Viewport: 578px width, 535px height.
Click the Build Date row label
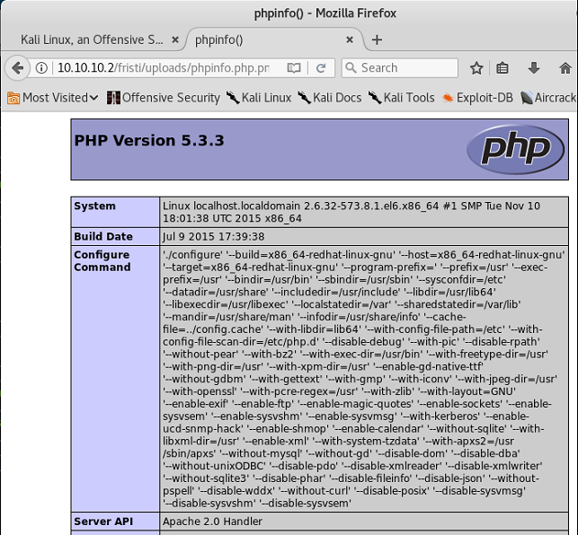[x=103, y=236]
